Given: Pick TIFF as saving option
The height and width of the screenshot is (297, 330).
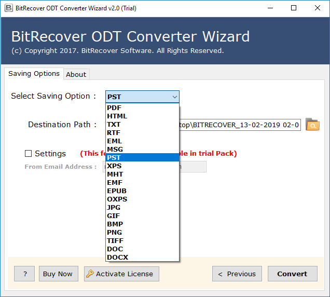Looking at the screenshot, I should 142,240.
